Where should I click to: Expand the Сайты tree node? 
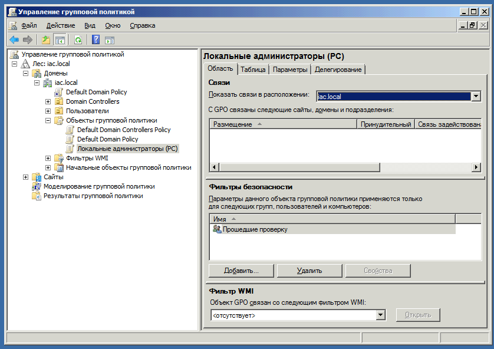click(x=25, y=177)
